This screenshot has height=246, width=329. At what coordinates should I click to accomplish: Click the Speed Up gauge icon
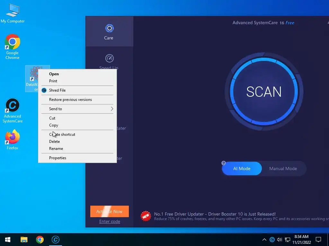[109, 58]
